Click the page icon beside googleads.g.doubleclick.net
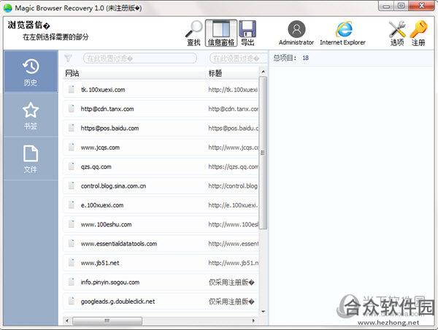The image size is (438, 330). tap(72, 302)
